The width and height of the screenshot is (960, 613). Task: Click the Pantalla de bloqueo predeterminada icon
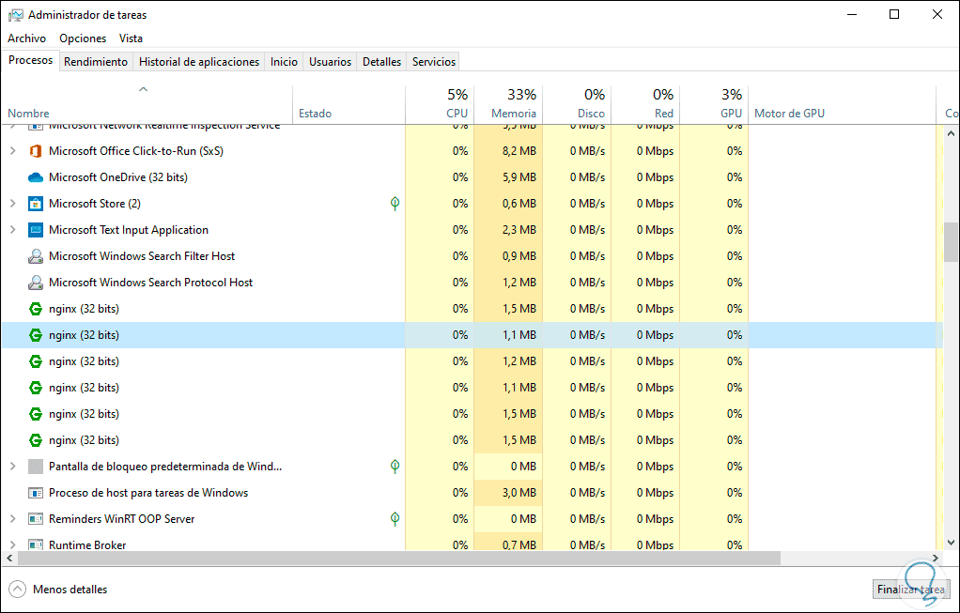tap(36, 467)
